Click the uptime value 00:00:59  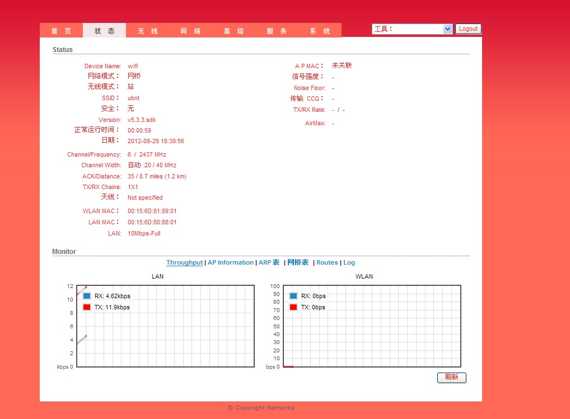pos(139,130)
